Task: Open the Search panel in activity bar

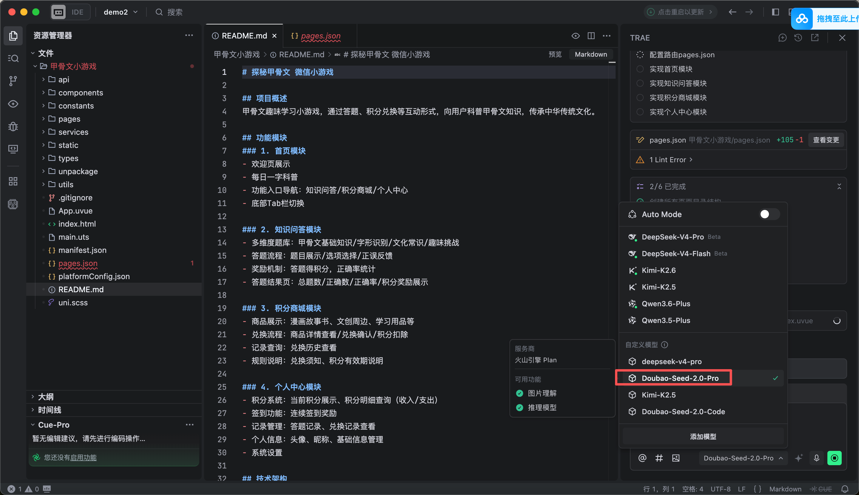Action: coord(13,58)
